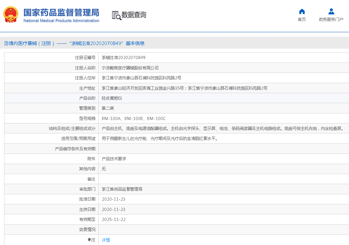Click the registrant name 宁波戴维医疗器械股份有限公司

click(x=130, y=68)
